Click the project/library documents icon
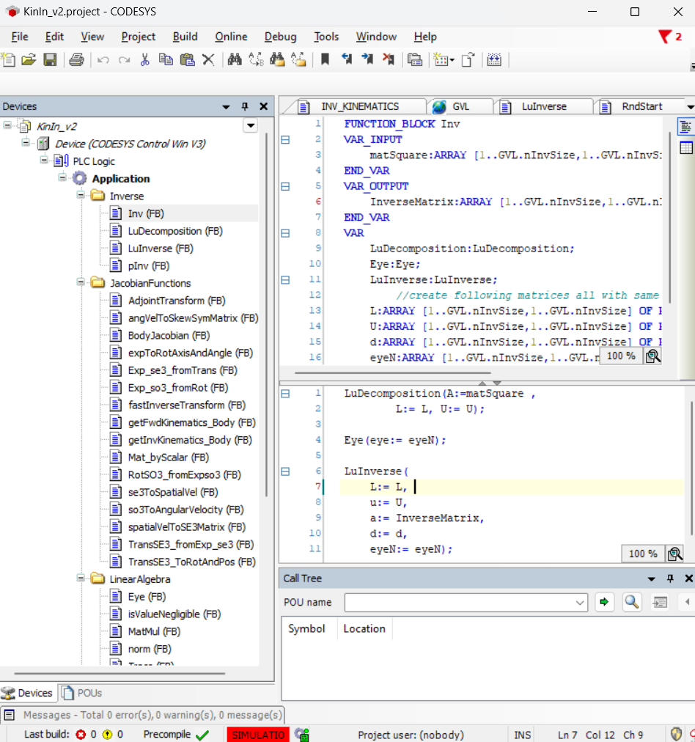 point(468,59)
